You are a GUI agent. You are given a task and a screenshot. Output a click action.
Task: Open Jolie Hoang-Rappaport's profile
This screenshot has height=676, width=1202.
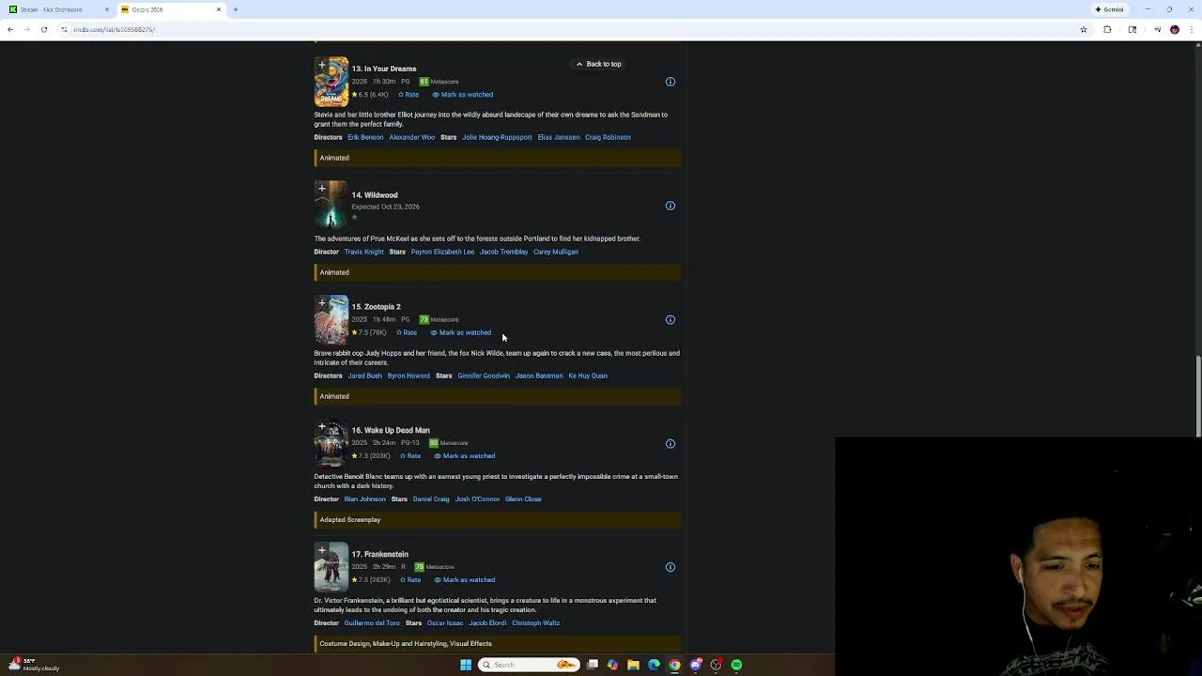pyautogui.click(x=497, y=137)
